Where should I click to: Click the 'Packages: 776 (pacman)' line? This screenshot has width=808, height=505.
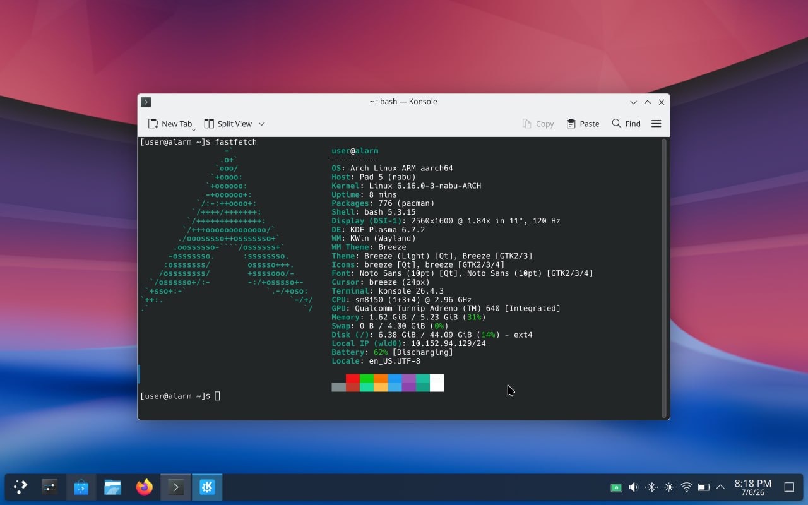[383, 204]
